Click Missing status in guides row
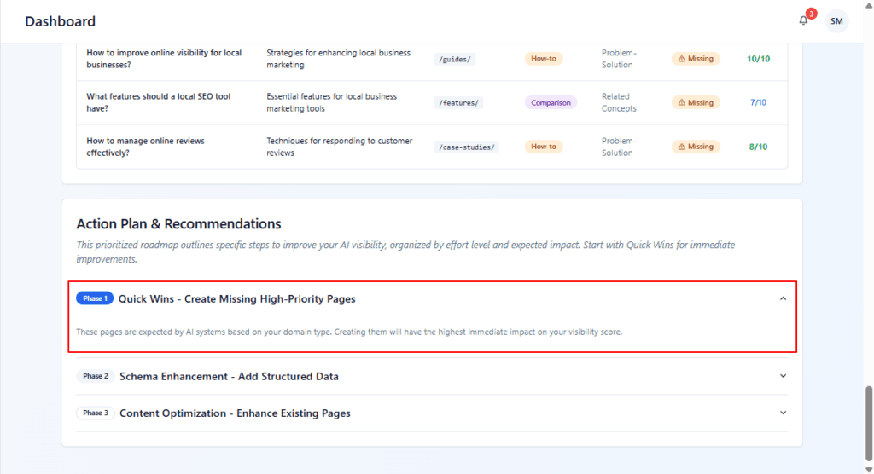Screen dimensions: 874x474 [696, 59]
